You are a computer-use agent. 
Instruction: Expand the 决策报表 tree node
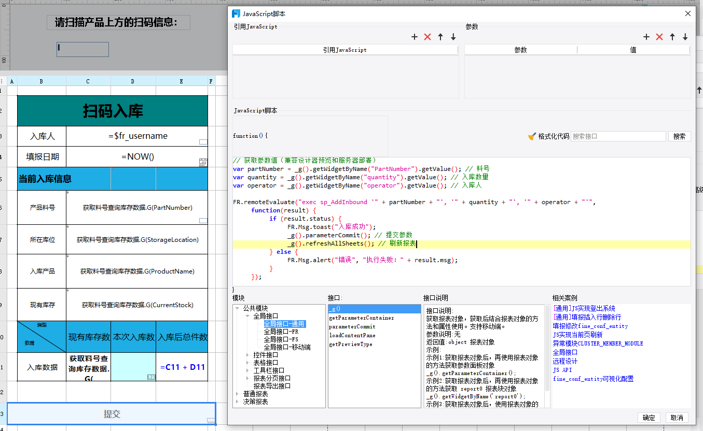click(x=237, y=401)
